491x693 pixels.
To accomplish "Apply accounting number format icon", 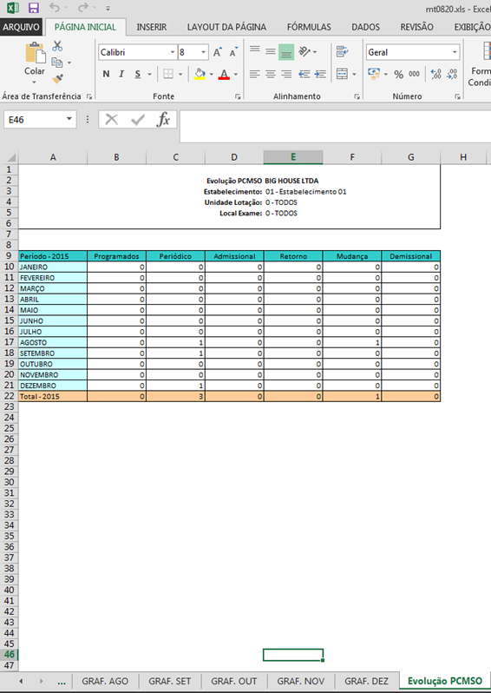I will coord(374,74).
